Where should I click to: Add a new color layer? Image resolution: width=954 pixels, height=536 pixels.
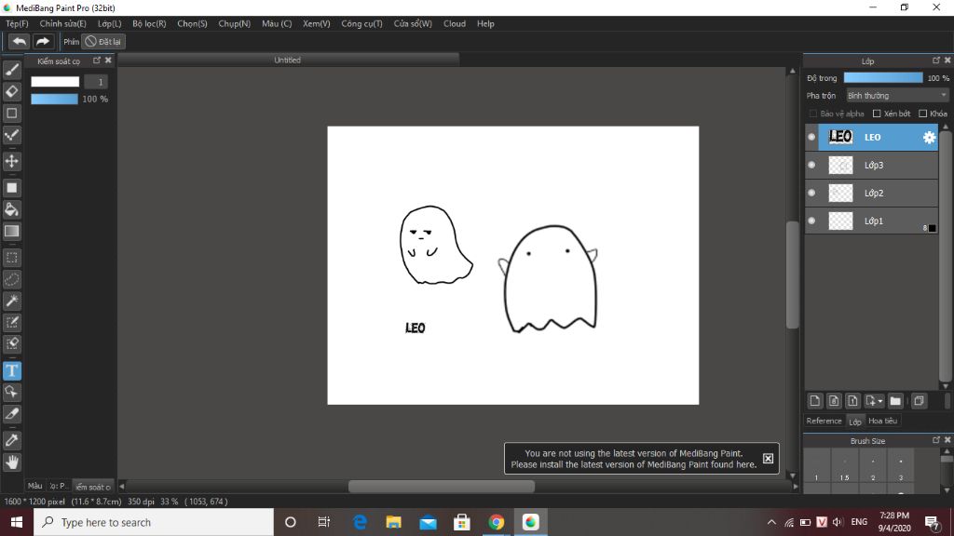814,401
